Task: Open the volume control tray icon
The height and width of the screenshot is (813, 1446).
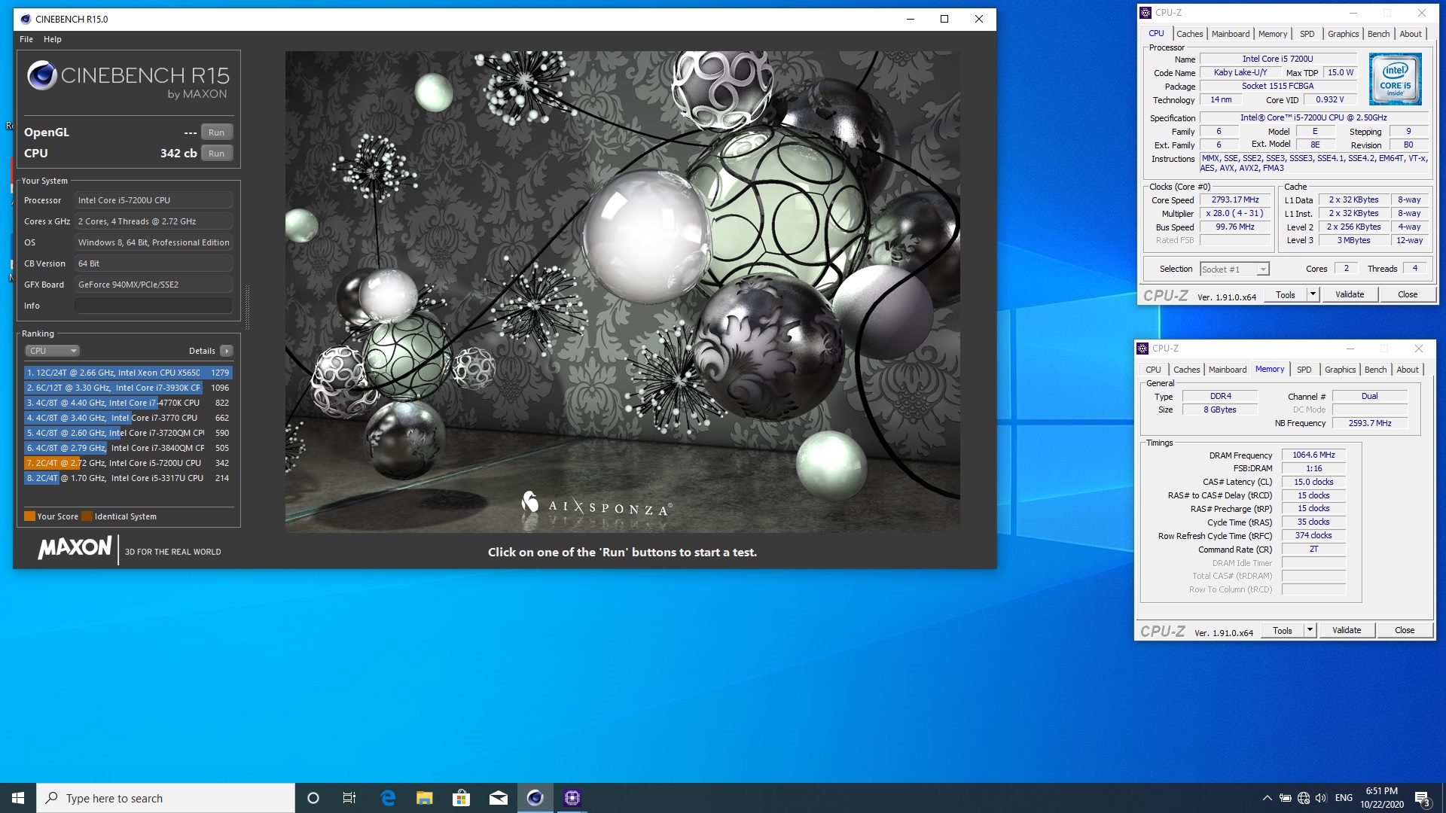Action: (1321, 798)
